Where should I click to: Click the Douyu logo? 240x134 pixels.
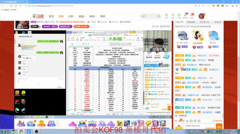point(38,16)
